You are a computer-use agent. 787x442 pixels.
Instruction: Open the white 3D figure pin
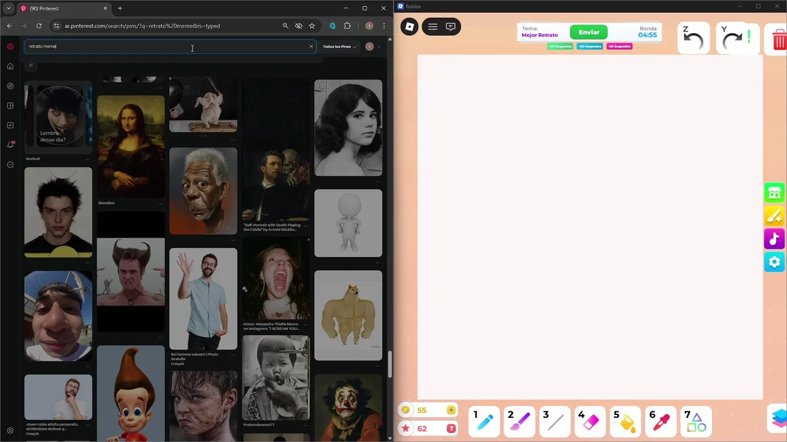click(348, 223)
